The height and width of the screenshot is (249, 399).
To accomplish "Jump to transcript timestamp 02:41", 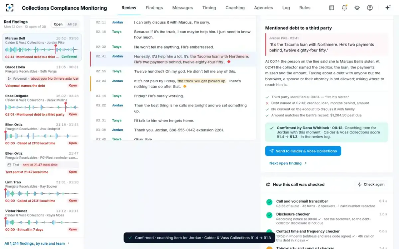I will (x=101, y=56).
